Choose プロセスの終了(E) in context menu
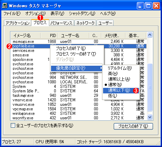Screen dimensions: 162x147 click(x=77, y=48)
